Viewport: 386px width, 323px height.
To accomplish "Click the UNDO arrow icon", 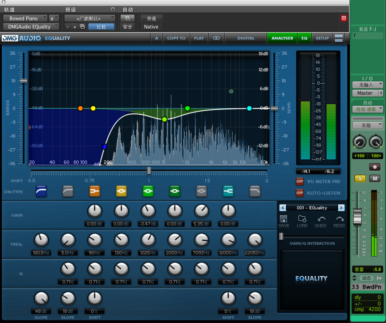I will (321, 219).
